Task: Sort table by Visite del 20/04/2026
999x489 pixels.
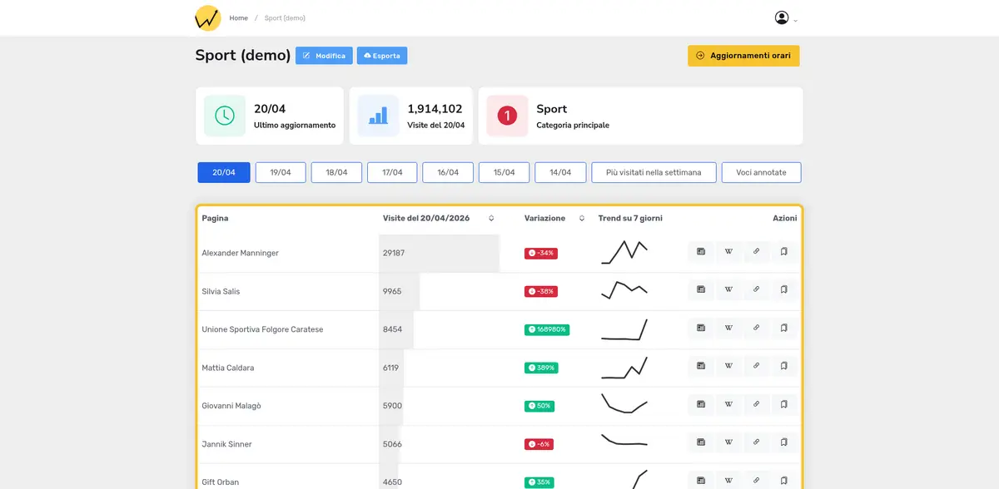Action: 491,219
